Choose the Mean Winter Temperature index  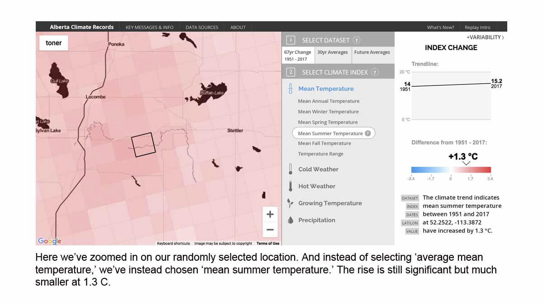point(329,111)
